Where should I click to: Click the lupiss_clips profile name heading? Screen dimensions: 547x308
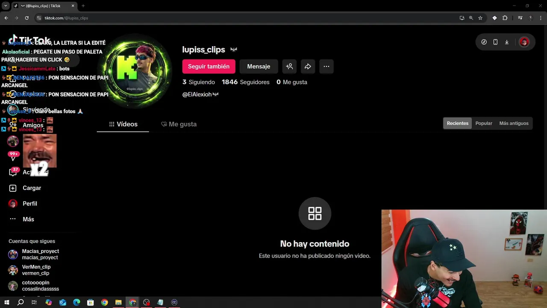coord(203,50)
